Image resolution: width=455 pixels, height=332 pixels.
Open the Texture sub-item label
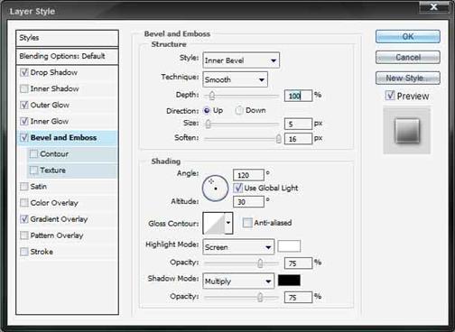[x=52, y=171]
